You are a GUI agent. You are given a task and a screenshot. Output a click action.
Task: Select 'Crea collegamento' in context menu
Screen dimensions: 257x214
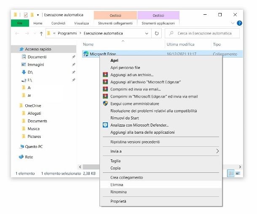click(x=161, y=177)
